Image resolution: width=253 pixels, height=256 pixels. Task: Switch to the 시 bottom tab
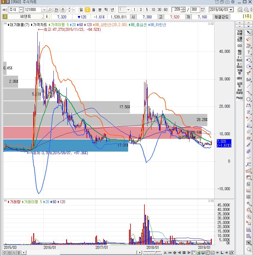(14, 252)
